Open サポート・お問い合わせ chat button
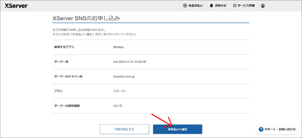302x138 pixels. (277, 129)
